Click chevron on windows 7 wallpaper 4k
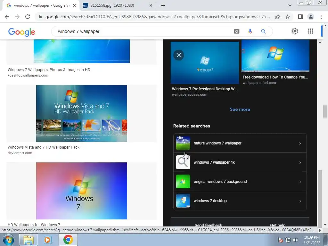 (300, 163)
